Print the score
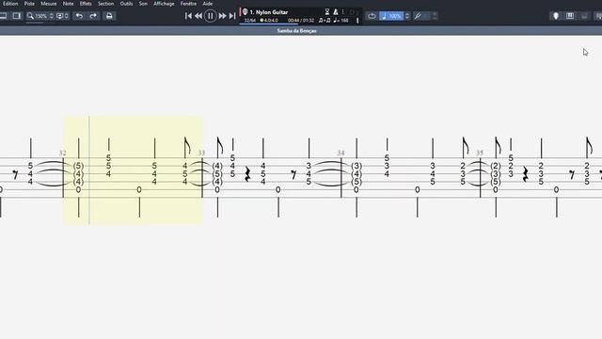The image size is (602, 339). click(x=109, y=16)
